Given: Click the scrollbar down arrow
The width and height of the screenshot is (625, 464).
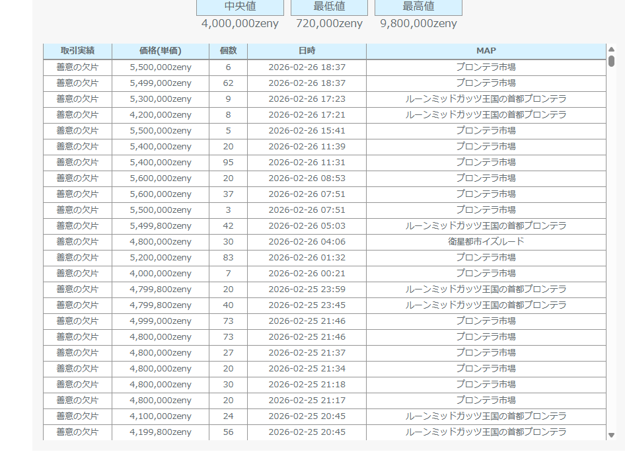Looking at the screenshot, I should [611, 435].
